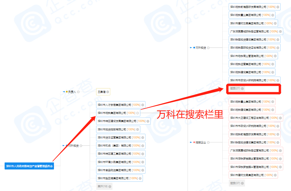Viewport: 291px width, 191px height.
Task: Click plus icon beside 深圳市深铁罗宝鹏达管理有限公司
Action: pos(280,159)
